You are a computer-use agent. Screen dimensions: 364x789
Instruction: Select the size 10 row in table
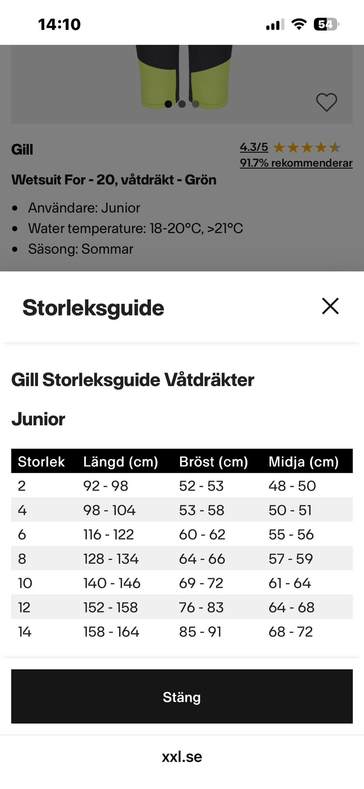[182, 583]
